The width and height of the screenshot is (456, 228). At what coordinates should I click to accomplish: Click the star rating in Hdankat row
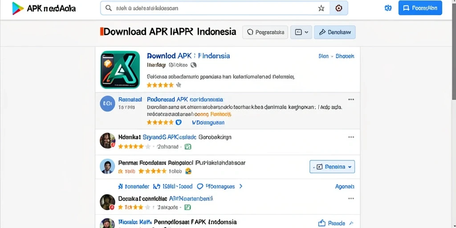click(134, 147)
